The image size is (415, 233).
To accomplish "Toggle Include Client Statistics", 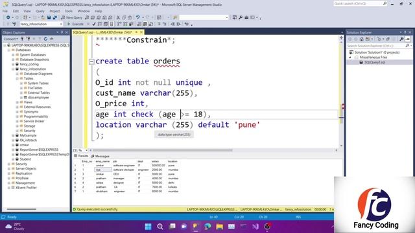I will (x=131, y=24).
